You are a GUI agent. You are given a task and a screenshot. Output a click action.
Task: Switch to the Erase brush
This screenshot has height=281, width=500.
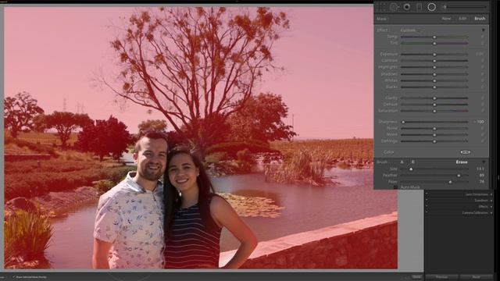(x=462, y=162)
